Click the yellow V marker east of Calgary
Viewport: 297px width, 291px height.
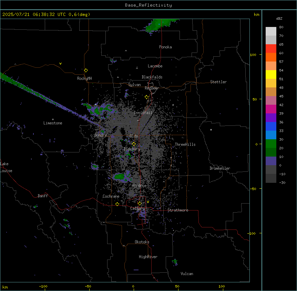[x=148, y=202]
